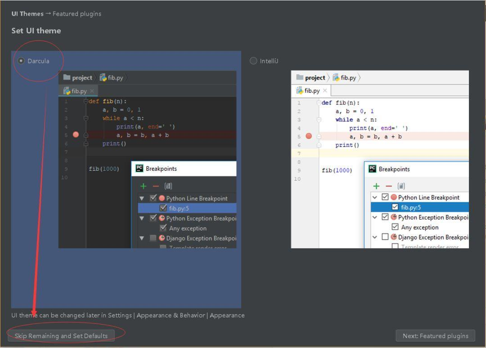Viewport: 486px width, 348px height.
Task: Toggle Python Exception Breakpoint checkbox in Darcula preview
Action: tap(153, 218)
